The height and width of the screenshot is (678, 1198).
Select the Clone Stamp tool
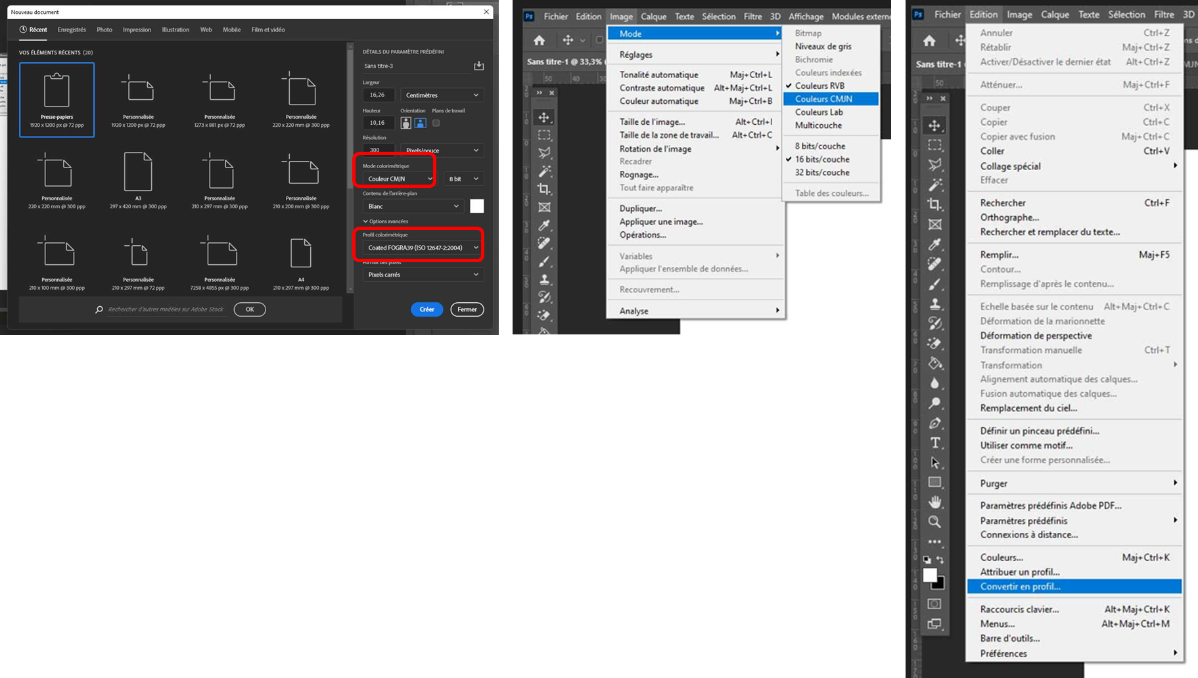coord(935,304)
